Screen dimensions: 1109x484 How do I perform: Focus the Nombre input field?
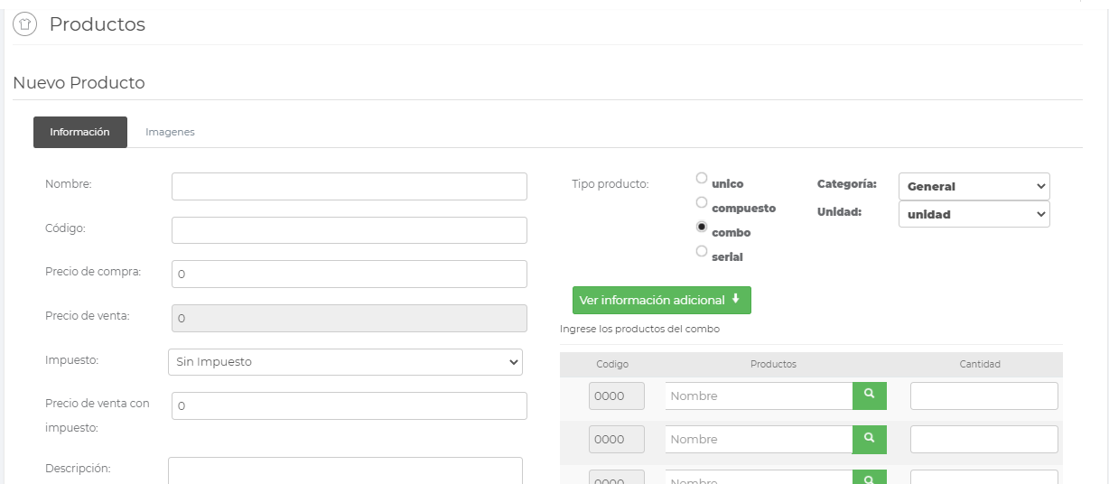349,186
